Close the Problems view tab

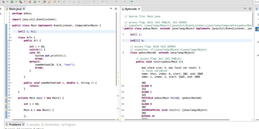[23, 124]
